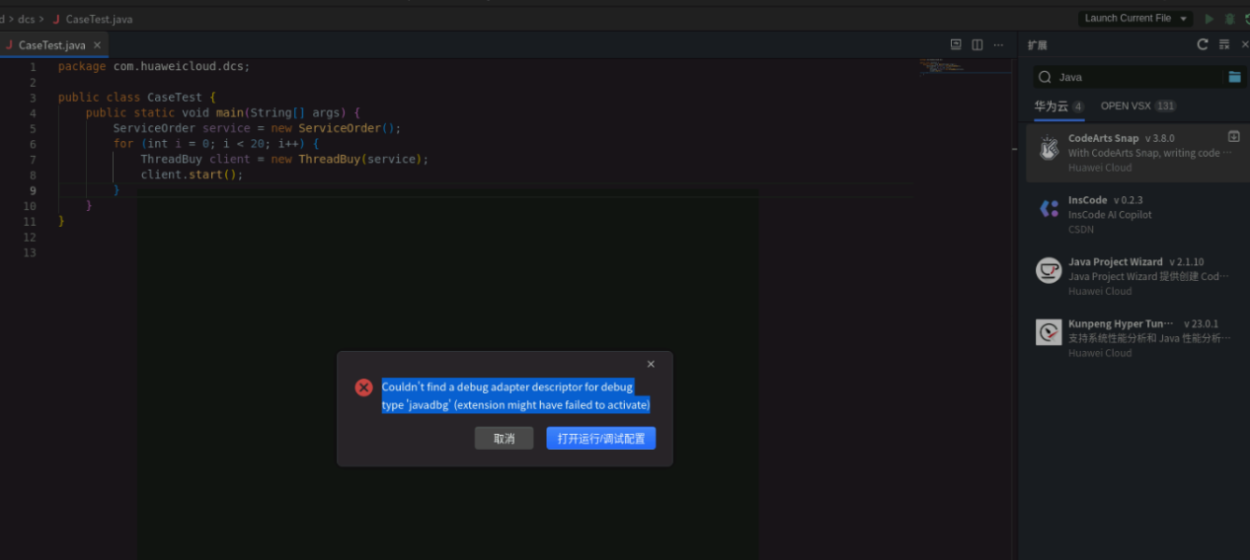Click 取消 to dismiss the error dialog
Viewport: 1250px width, 560px height.
coord(504,439)
